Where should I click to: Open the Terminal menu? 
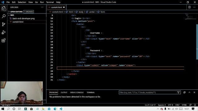coord(50,2)
